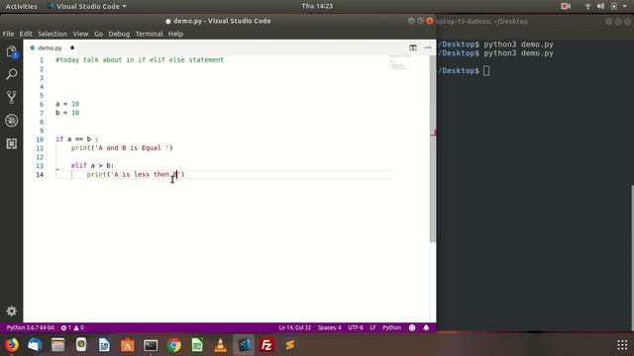This screenshot has width=634, height=356.
Task: Open the Edit menu
Action: [26, 34]
